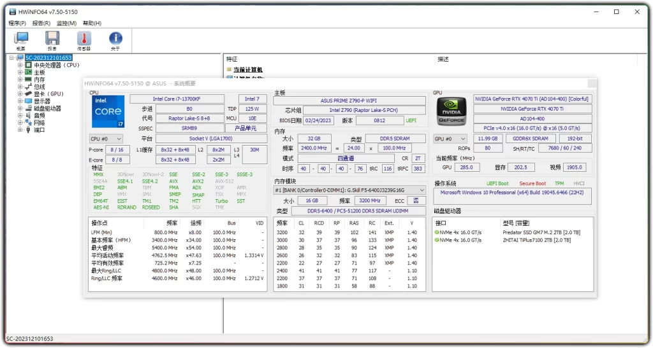This screenshot has width=653, height=348.
Task: Open the 监控(M) menu
Action: point(66,24)
